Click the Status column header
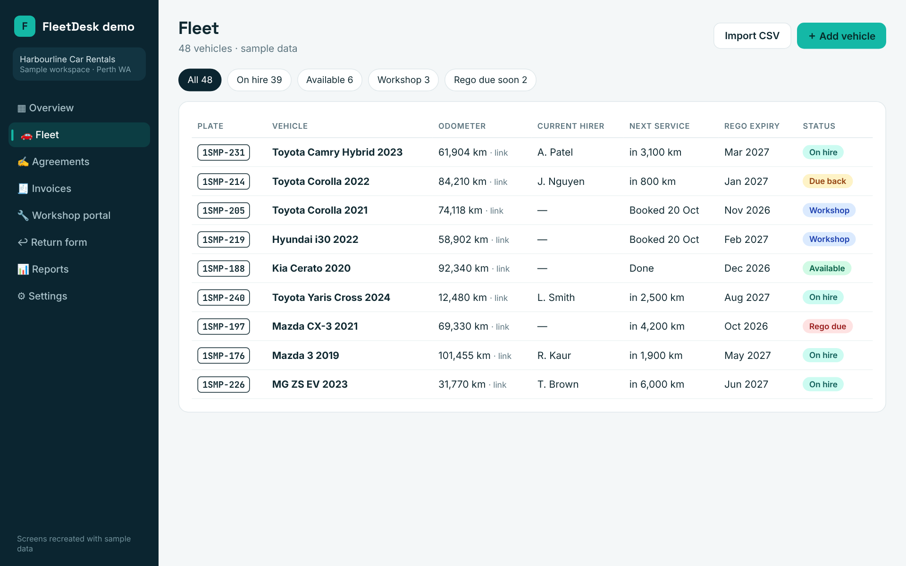 pyautogui.click(x=819, y=126)
